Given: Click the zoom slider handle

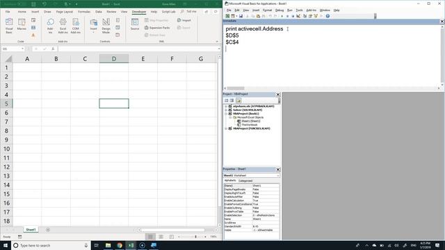Looking at the screenshot, I should coord(195,236).
